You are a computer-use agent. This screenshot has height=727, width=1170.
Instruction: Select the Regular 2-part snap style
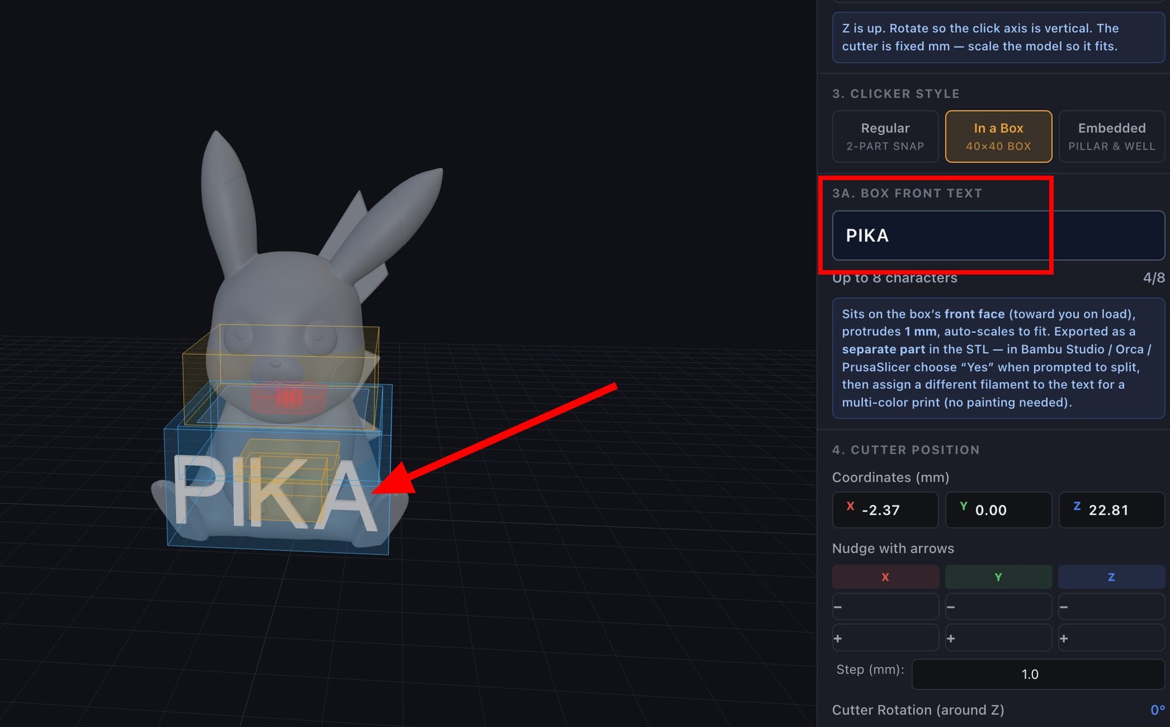885,136
